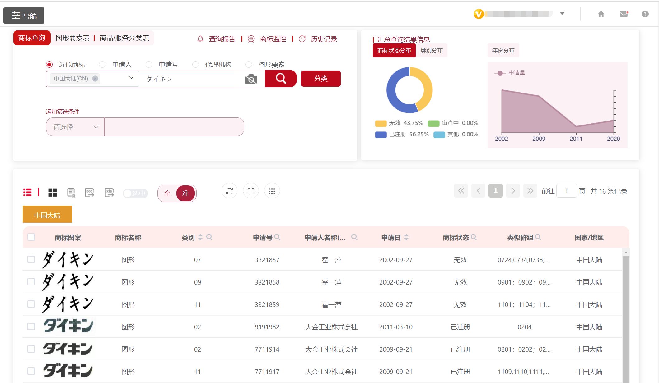Go to first page double arrow
The height and width of the screenshot is (383, 659).
(461, 191)
